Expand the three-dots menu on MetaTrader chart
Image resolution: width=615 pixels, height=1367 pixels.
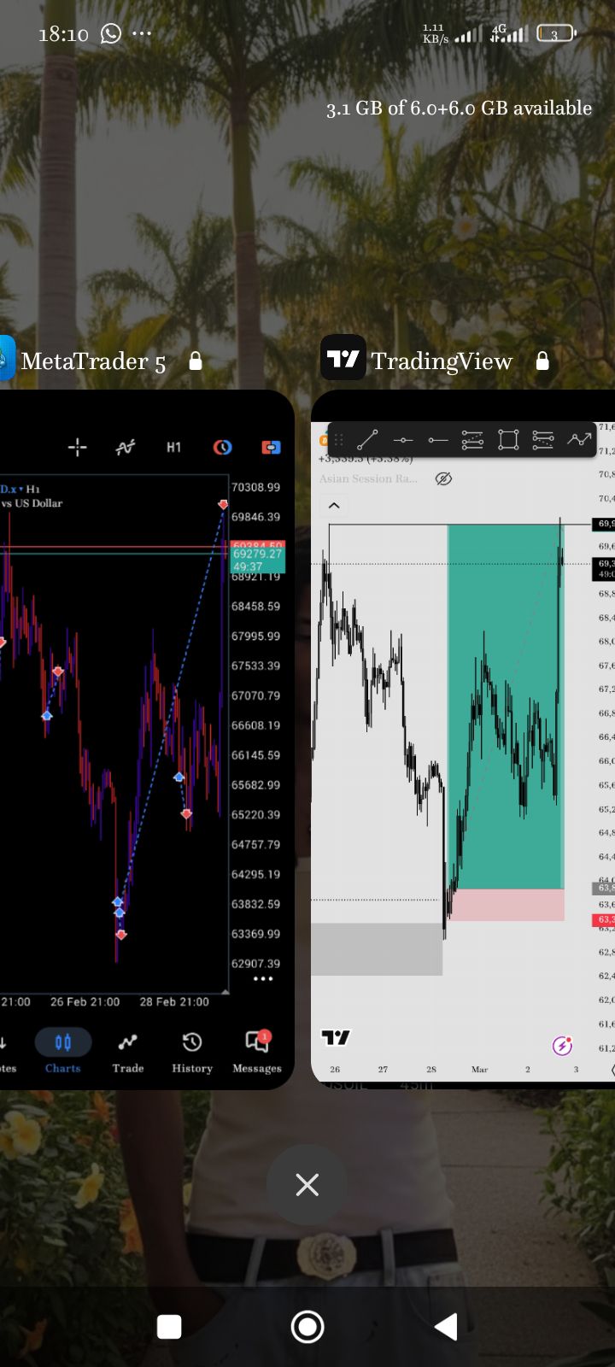263,979
